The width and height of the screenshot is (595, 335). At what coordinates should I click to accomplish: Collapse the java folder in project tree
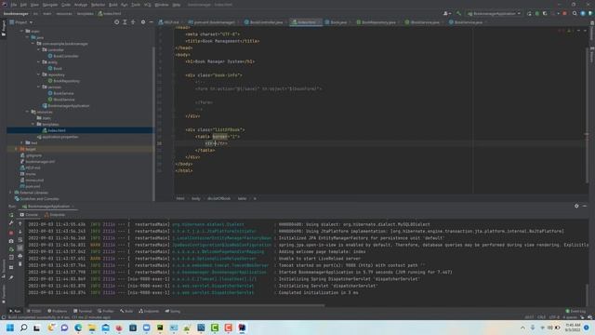(28, 37)
